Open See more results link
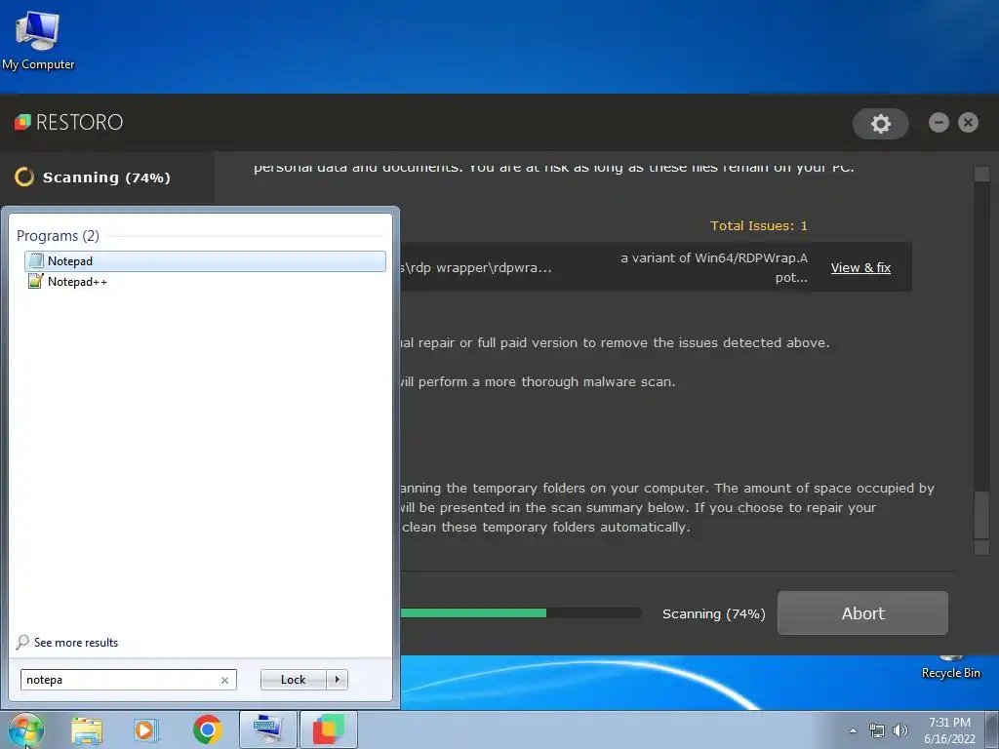This screenshot has width=999, height=749. coord(67,642)
